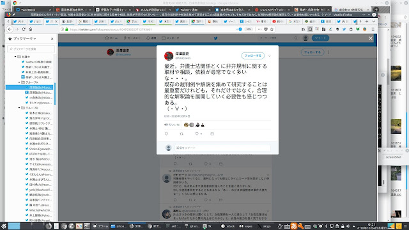Image resolution: width=409 pixels, height=230 pixels.
Task: Open yzdc@lawkus bookmark
Action: [x=38, y=190]
